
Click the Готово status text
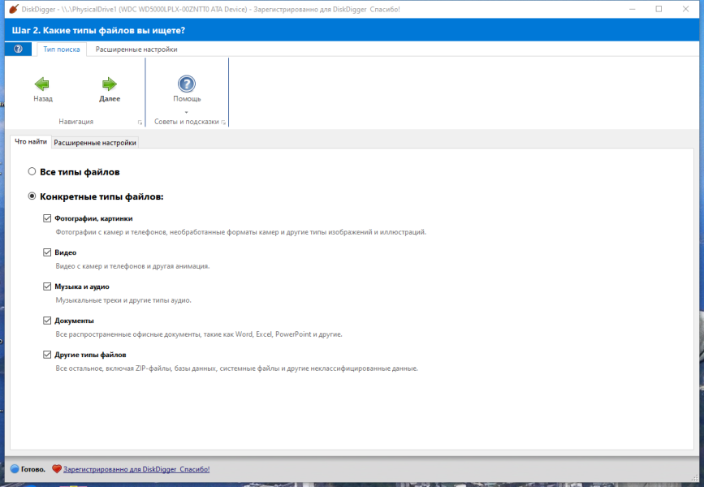(32, 469)
